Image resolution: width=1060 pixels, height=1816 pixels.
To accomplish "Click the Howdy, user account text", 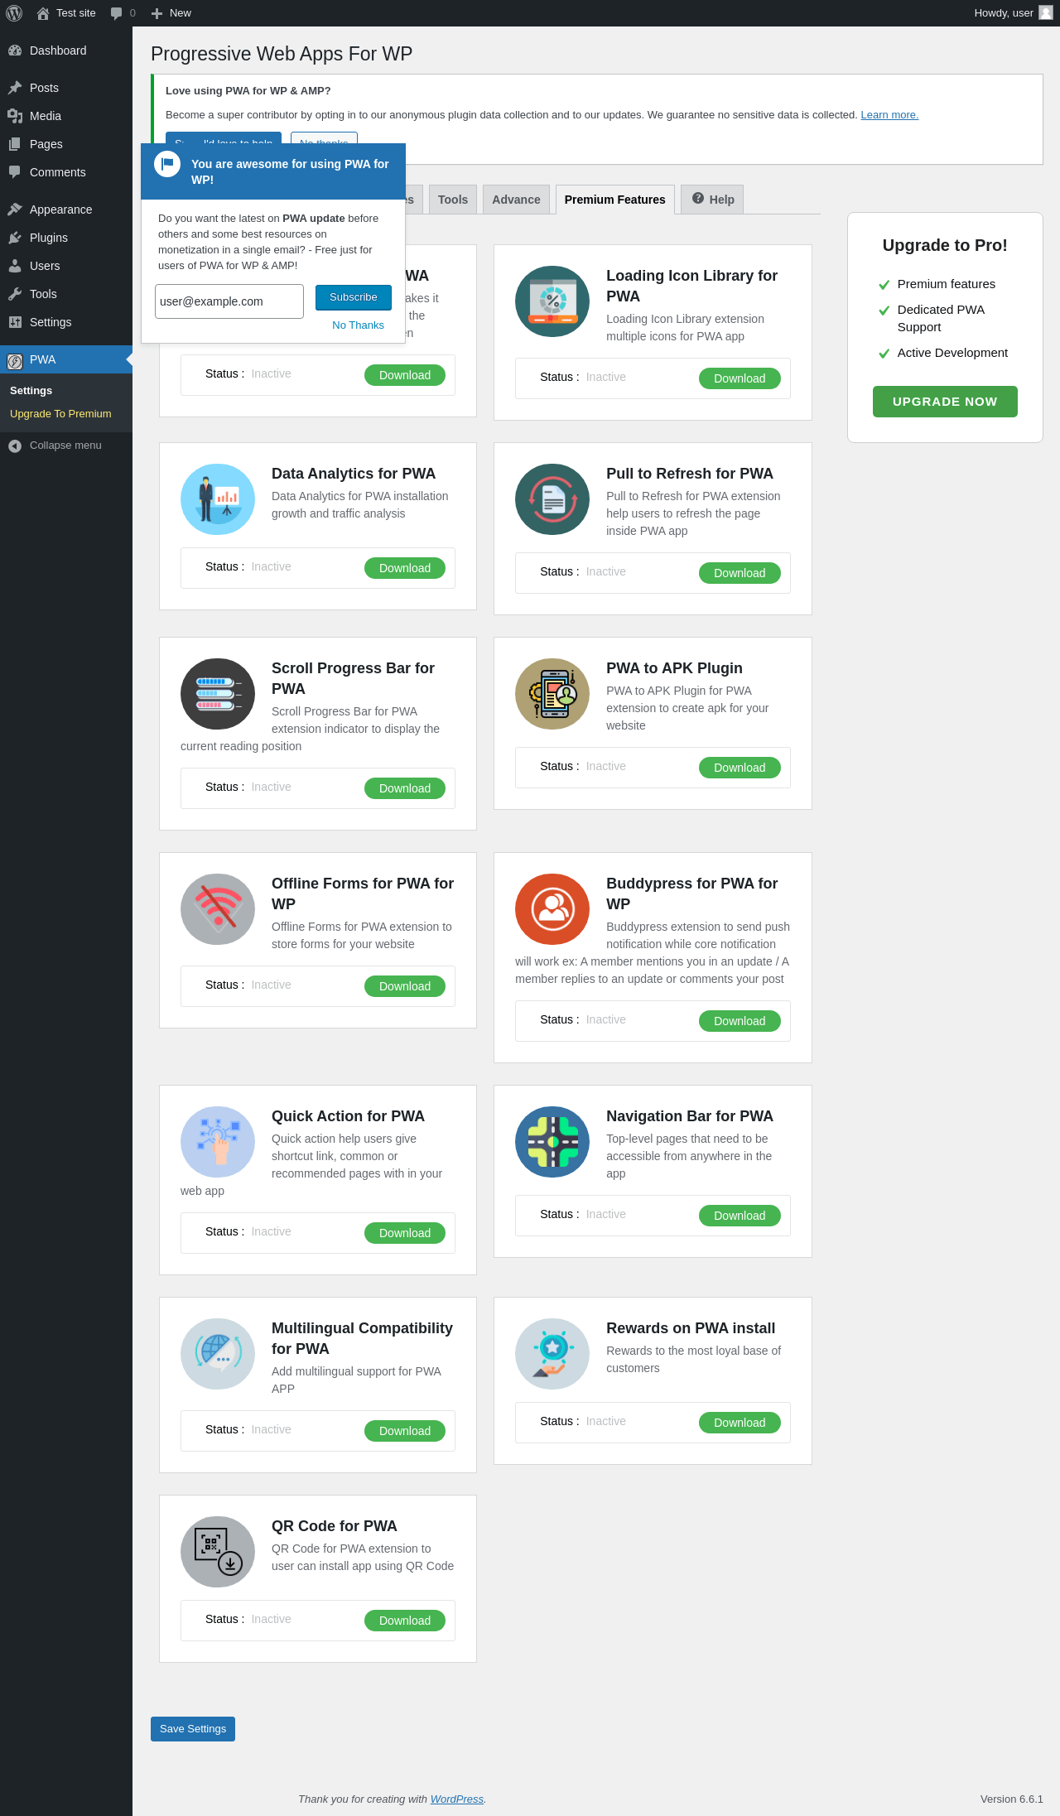I will point(1004,13).
